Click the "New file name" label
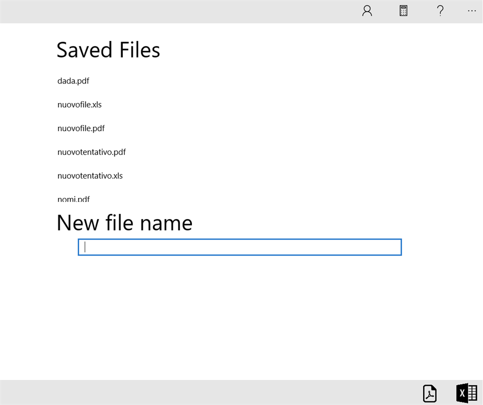Image resolution: width=483 pixels, height=405 pixels. click(124, 222)
